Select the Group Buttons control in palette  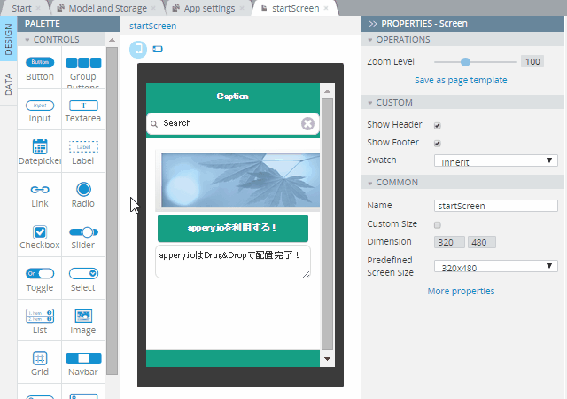coord(83,68)
